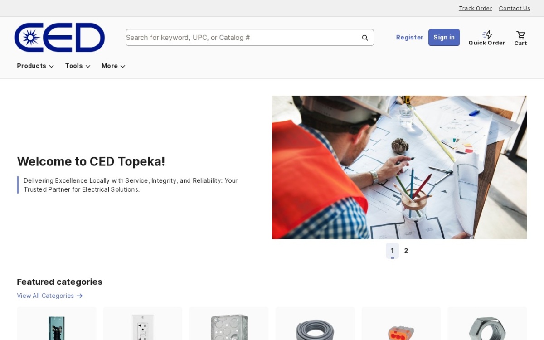Expand the Products menu
Viewport: 544px width, 340px height.
[x=35, y=66]
